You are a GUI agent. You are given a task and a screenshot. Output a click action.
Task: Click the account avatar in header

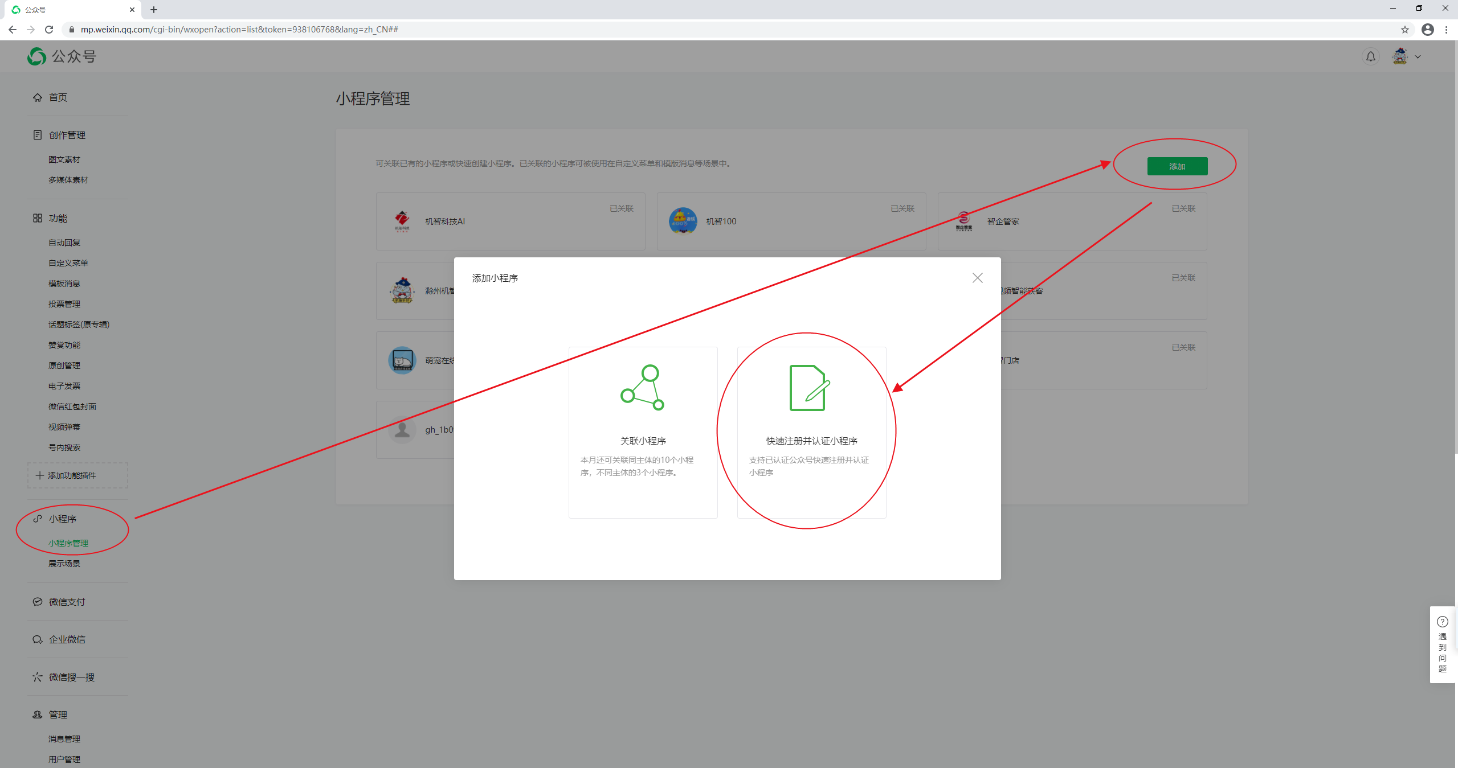pos(1400,56)
